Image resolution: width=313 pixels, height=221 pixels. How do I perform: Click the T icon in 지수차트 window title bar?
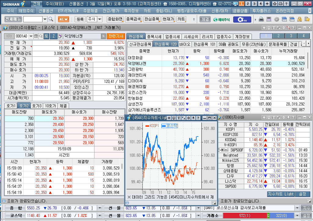179,118
